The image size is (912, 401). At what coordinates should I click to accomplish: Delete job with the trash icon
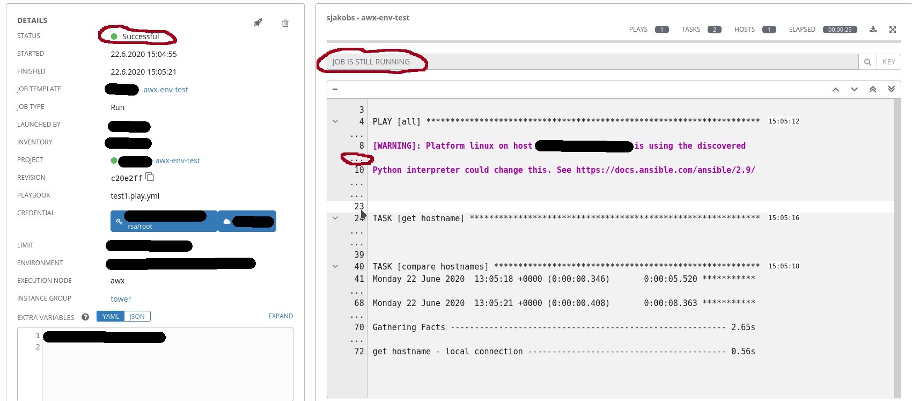pos(285,23)
